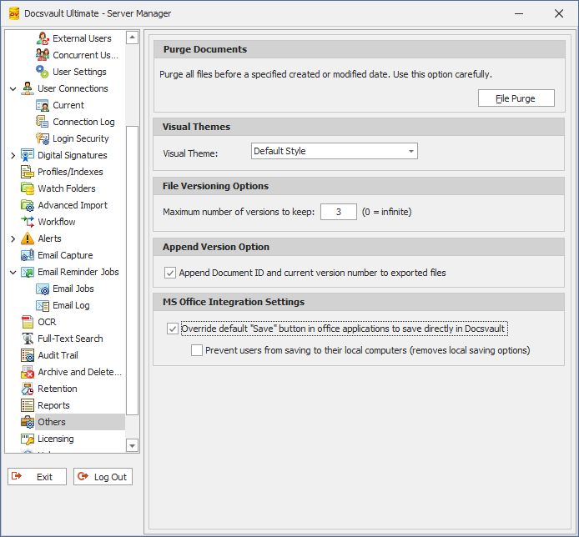
Task: Click the Connection Log icon
Action: [43, 122]
